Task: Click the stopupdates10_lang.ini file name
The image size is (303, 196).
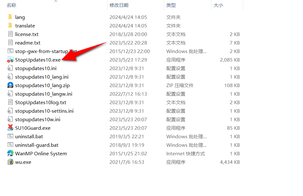Action: (x=42, y=77)
